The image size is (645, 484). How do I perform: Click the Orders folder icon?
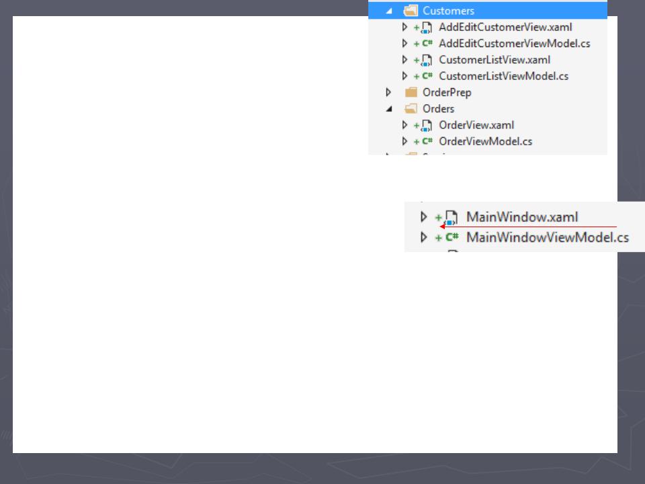click(411, 109)
